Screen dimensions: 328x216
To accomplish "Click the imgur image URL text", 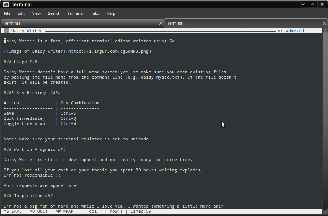I will coord(108,51).
